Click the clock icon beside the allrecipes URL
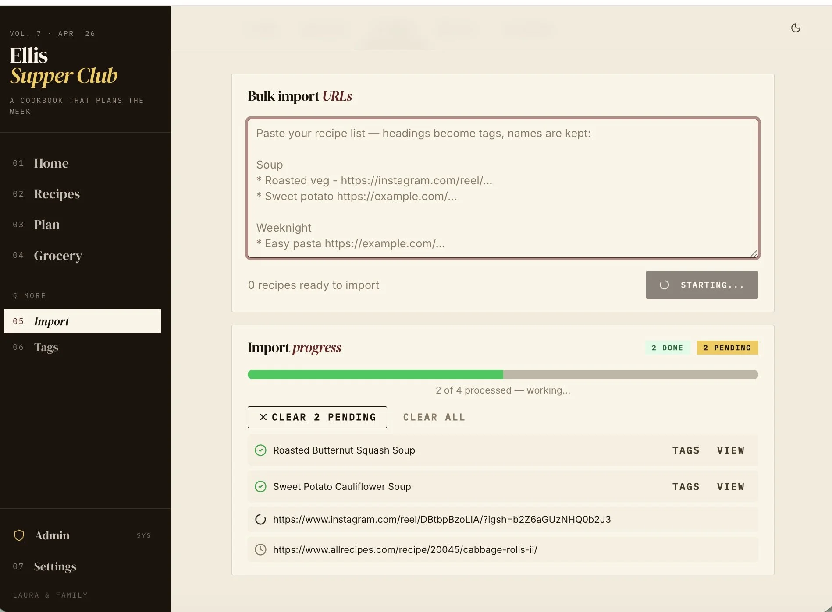This screenshot has height=612, width=832. (260, 549)
